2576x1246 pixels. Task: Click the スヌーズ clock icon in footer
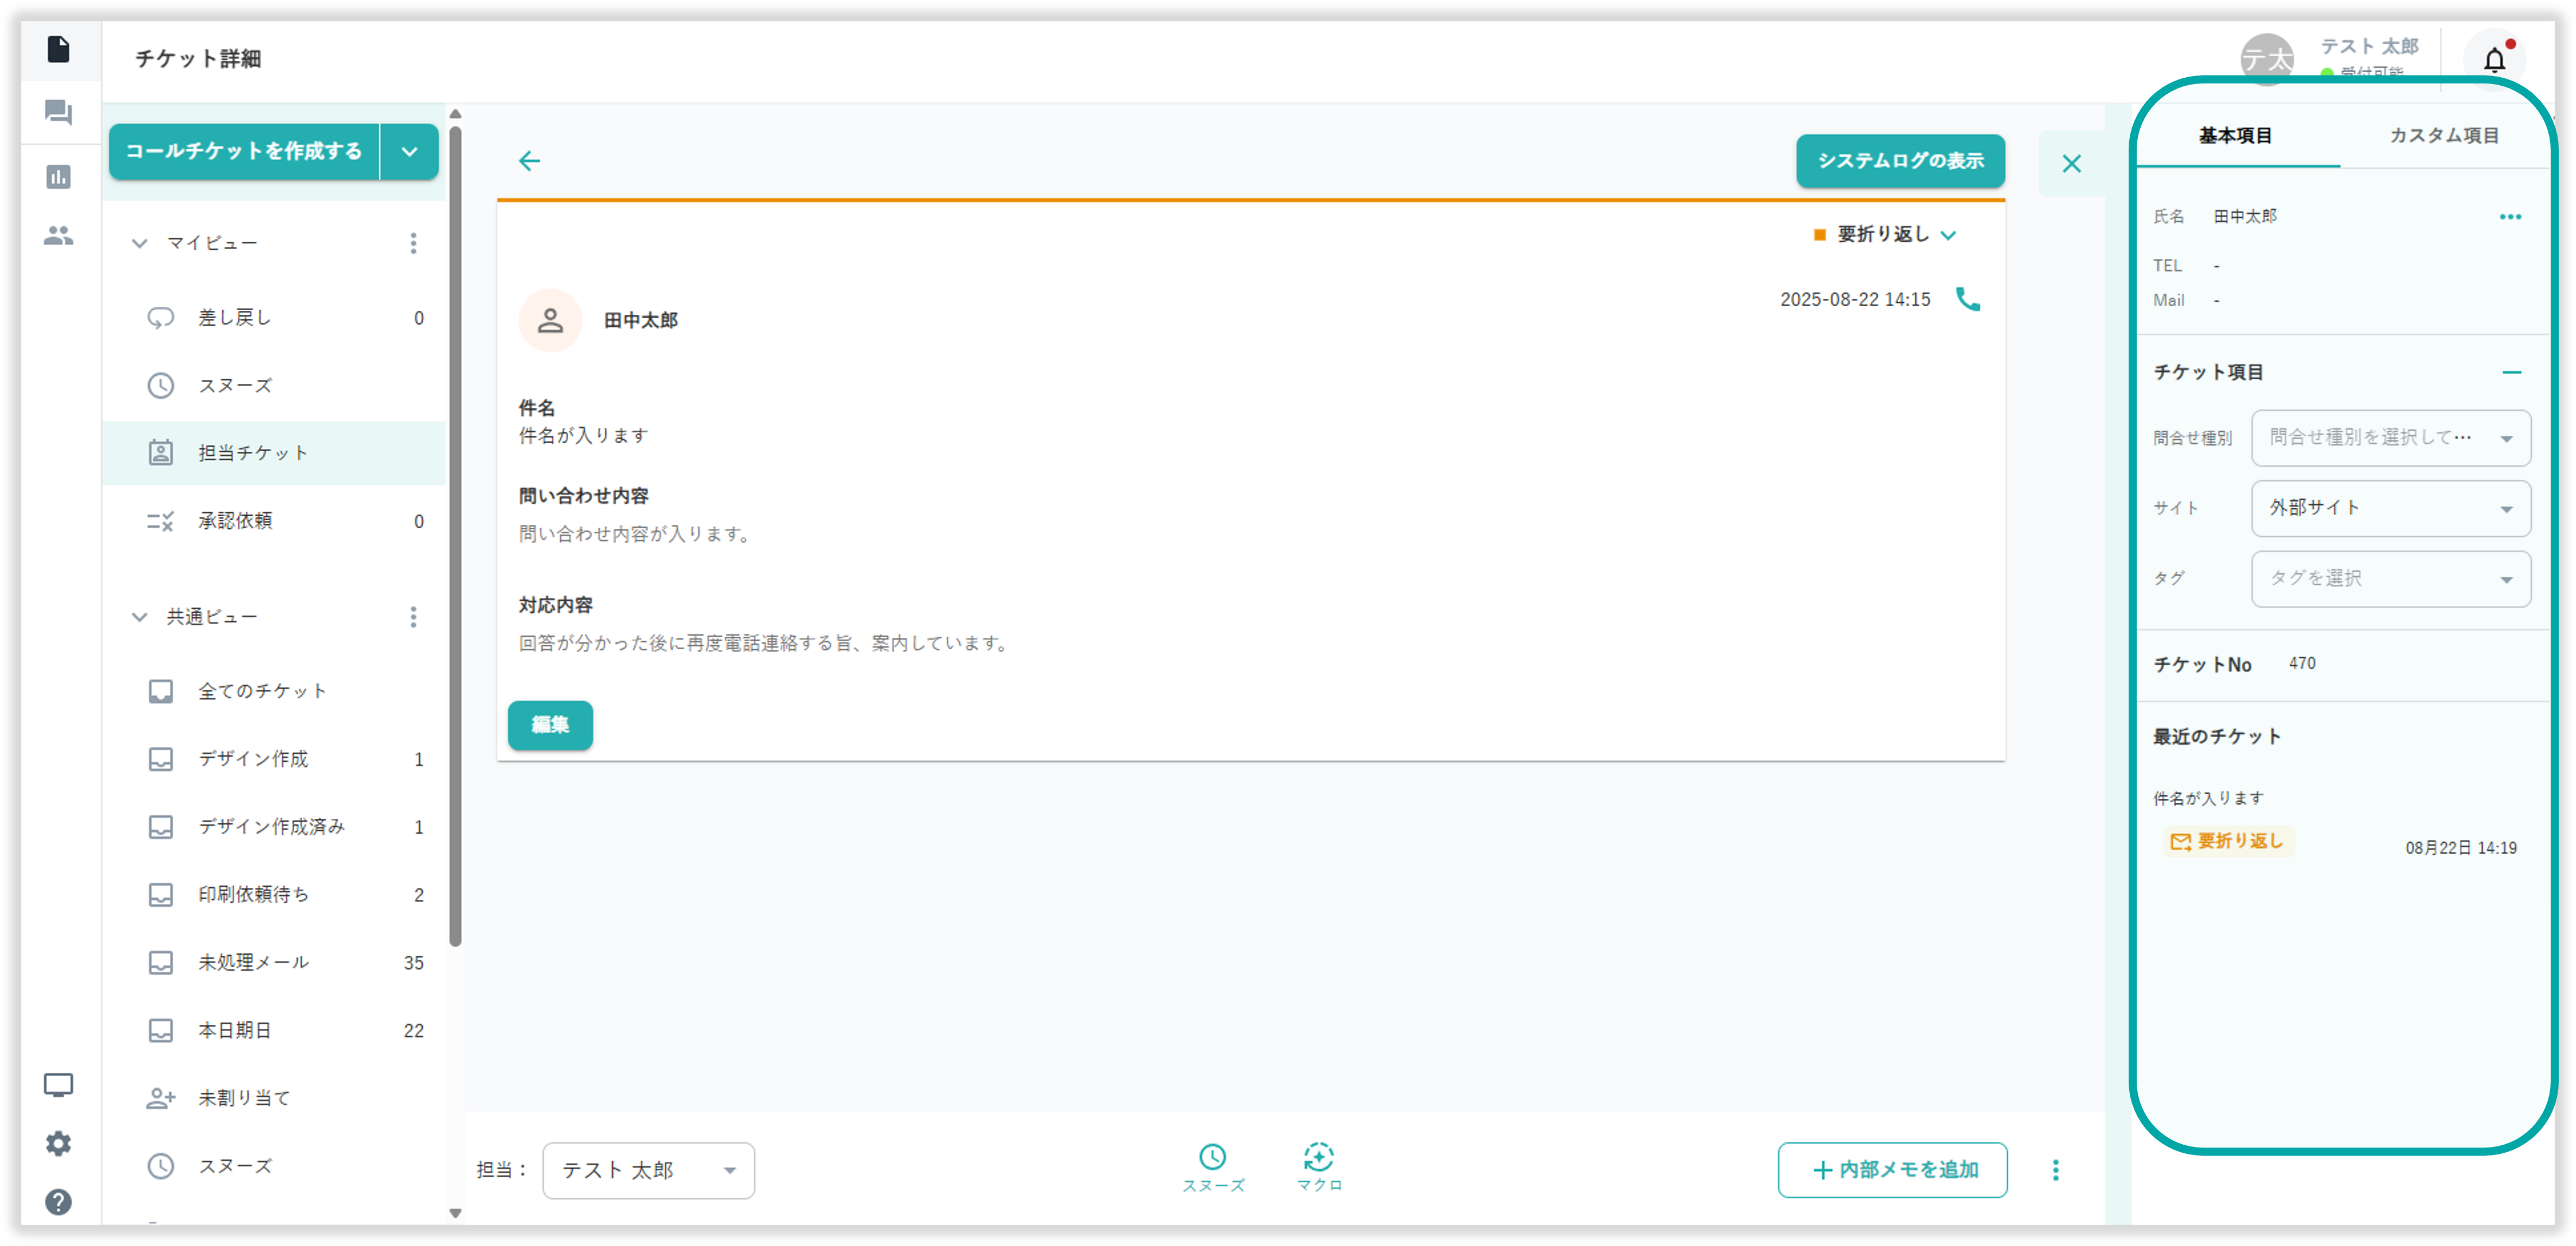point(1212,1157)
